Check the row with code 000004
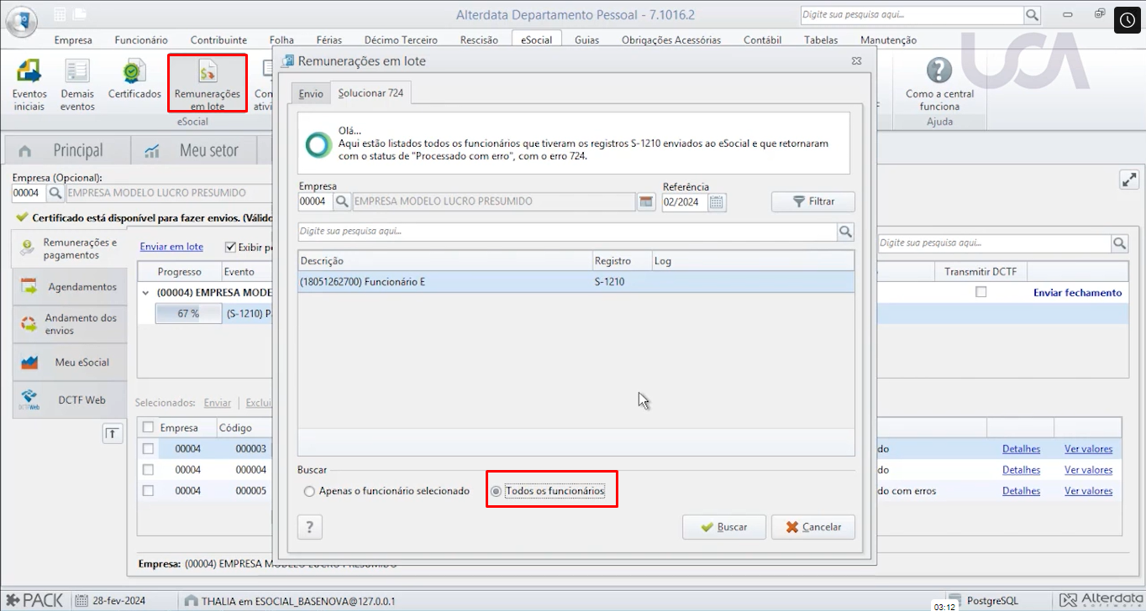The width and height of the screenshot is (1146, 611). pyautogui.click(x=148, y=470)
